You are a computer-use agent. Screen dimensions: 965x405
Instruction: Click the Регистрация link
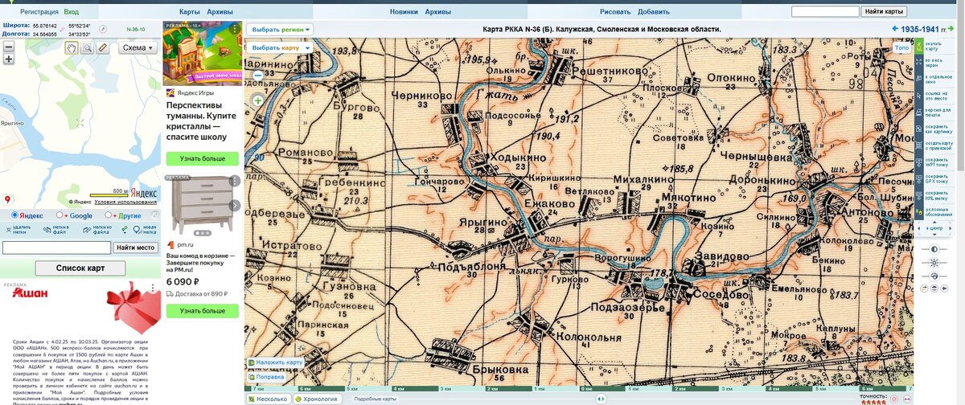coord(39,12)
